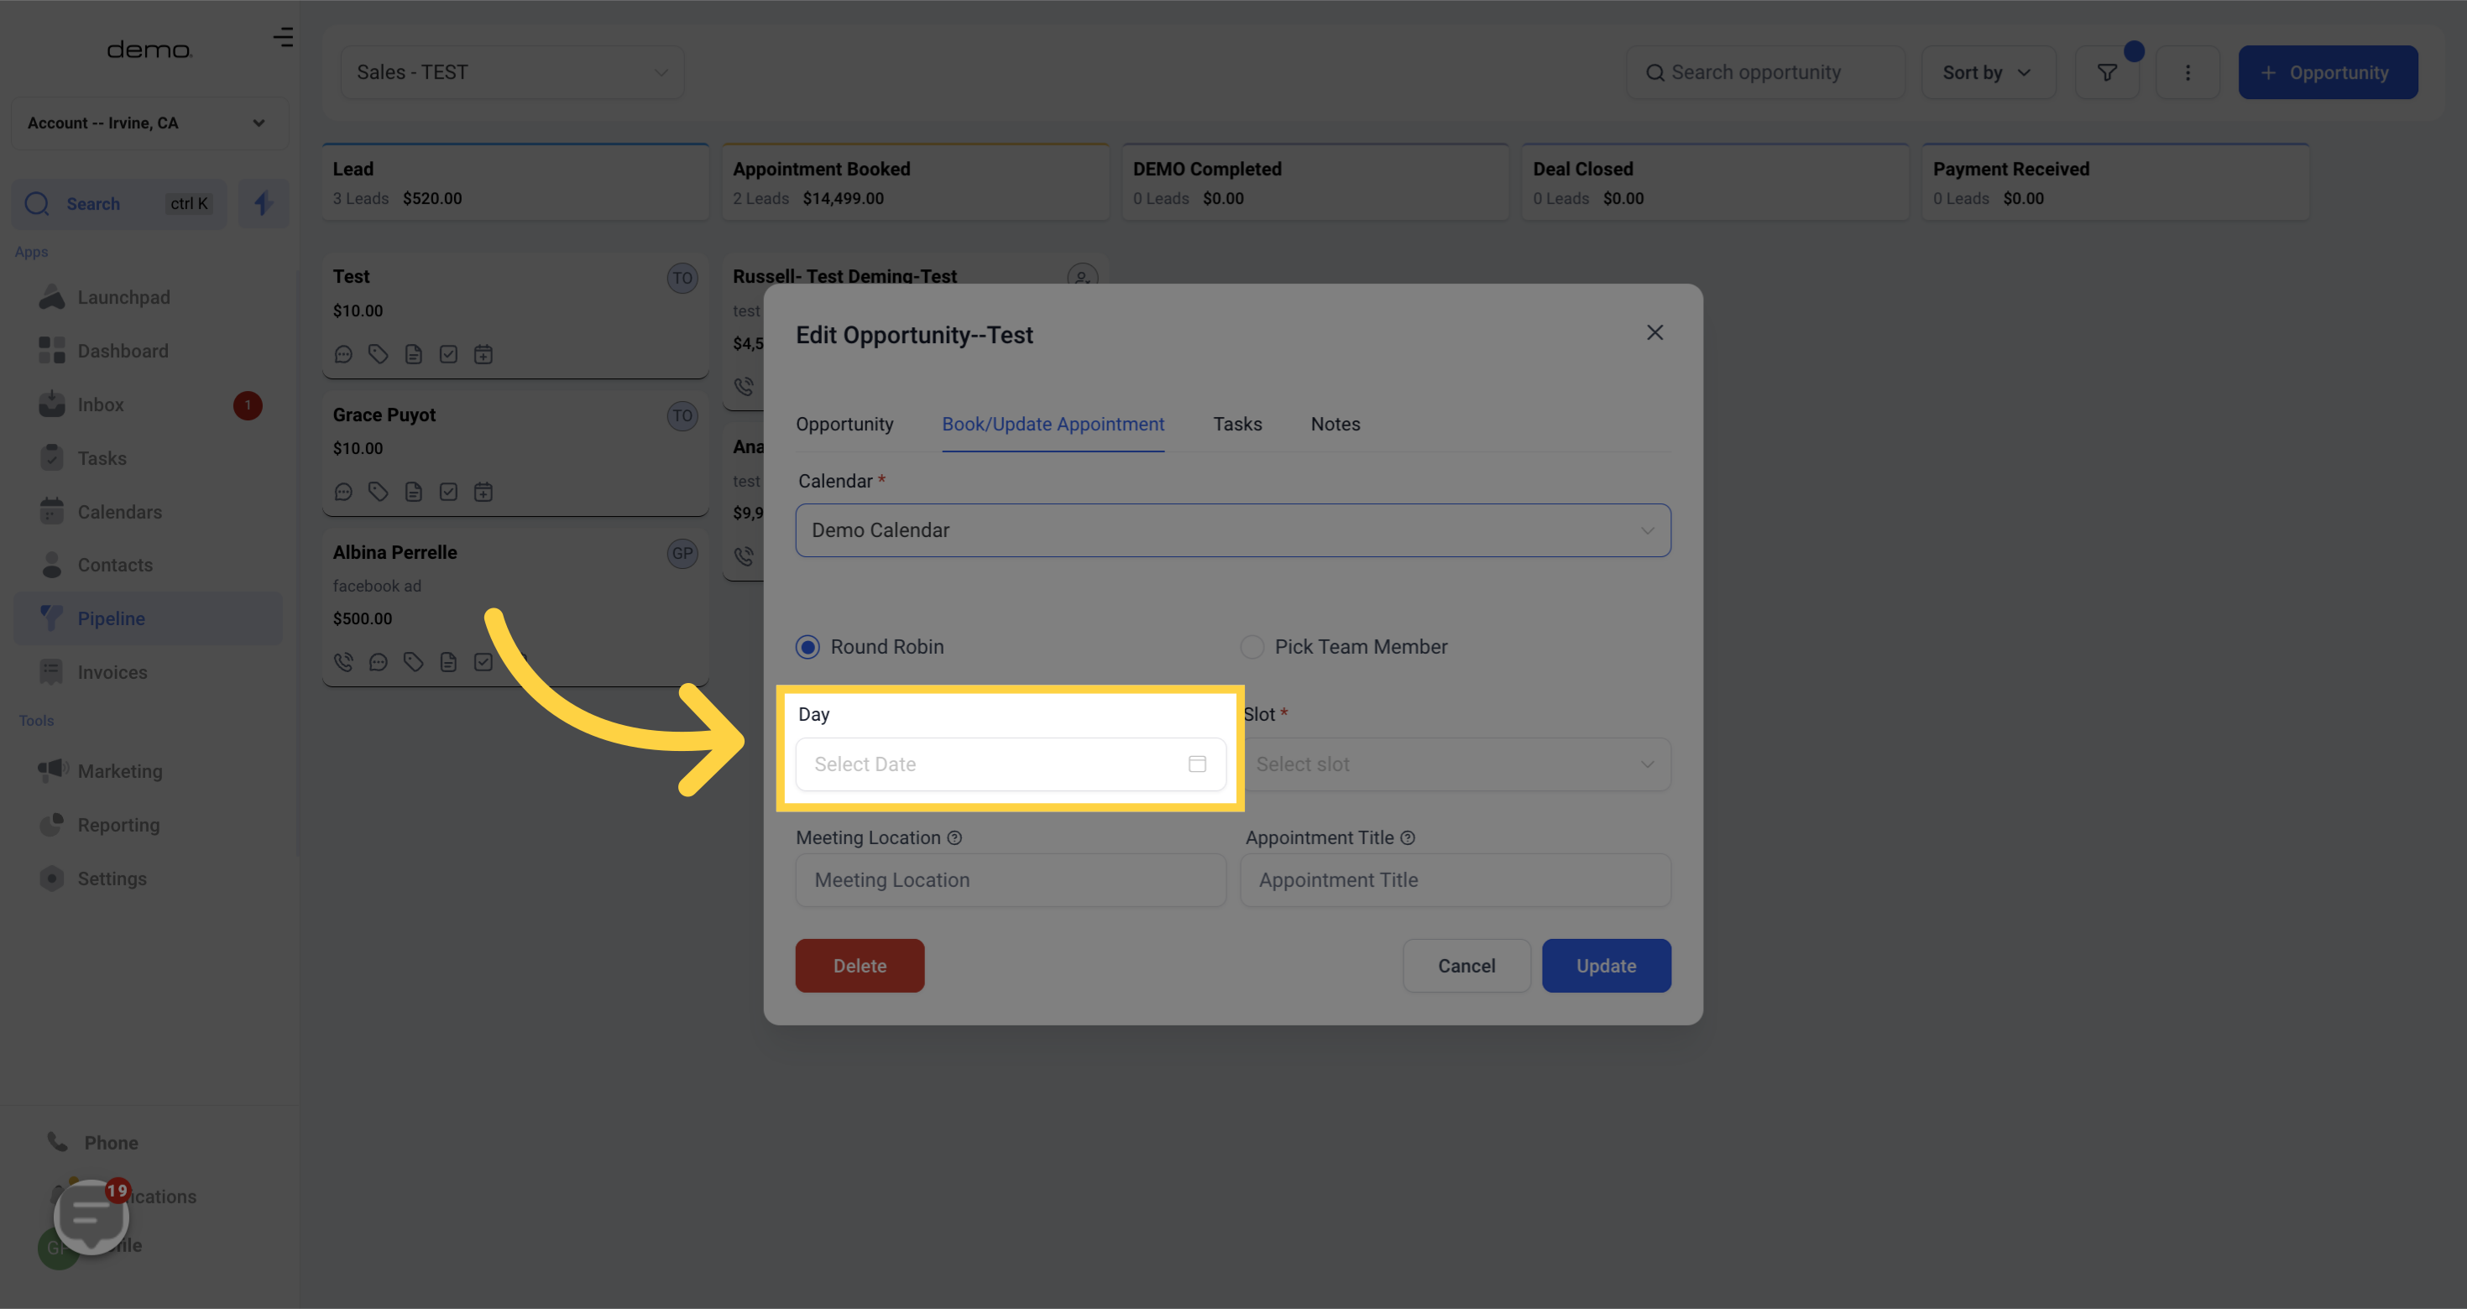Open the chat widget bubble icon

[x=91, y=1215]
